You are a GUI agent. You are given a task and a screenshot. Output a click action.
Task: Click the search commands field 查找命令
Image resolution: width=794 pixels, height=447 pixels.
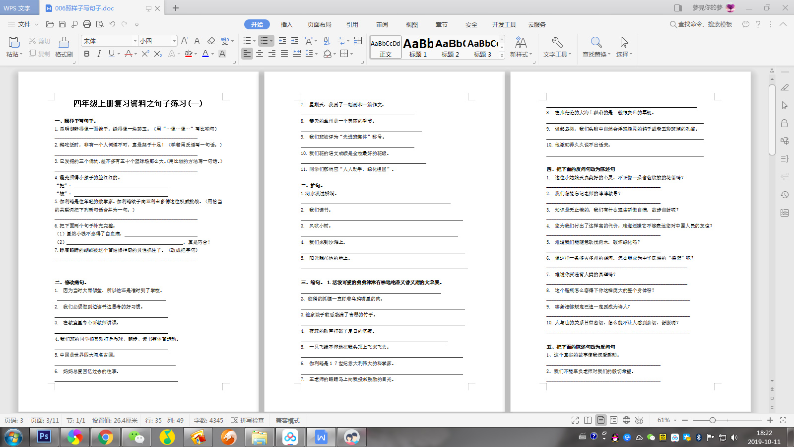tap(701, 24)
